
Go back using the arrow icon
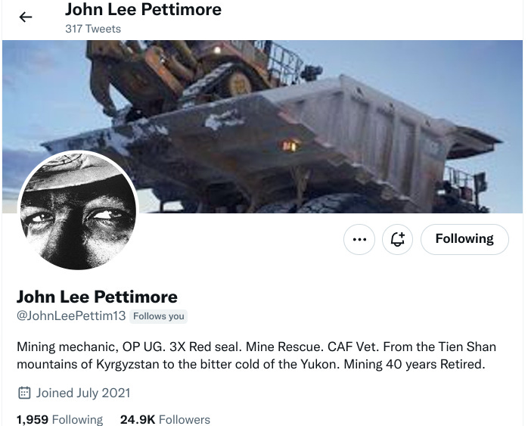[x=26, y=17]
